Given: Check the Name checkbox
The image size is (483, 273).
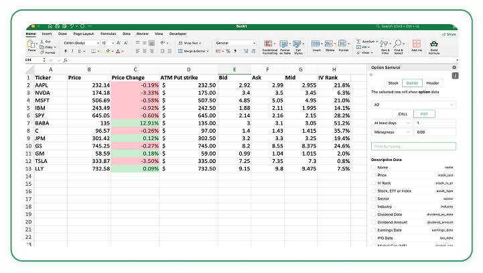Looking at the screenshot, I should 373,167.
